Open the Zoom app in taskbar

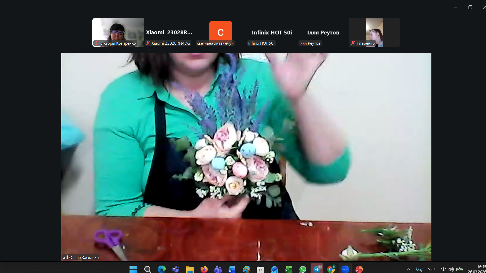(x=345, y=269)
